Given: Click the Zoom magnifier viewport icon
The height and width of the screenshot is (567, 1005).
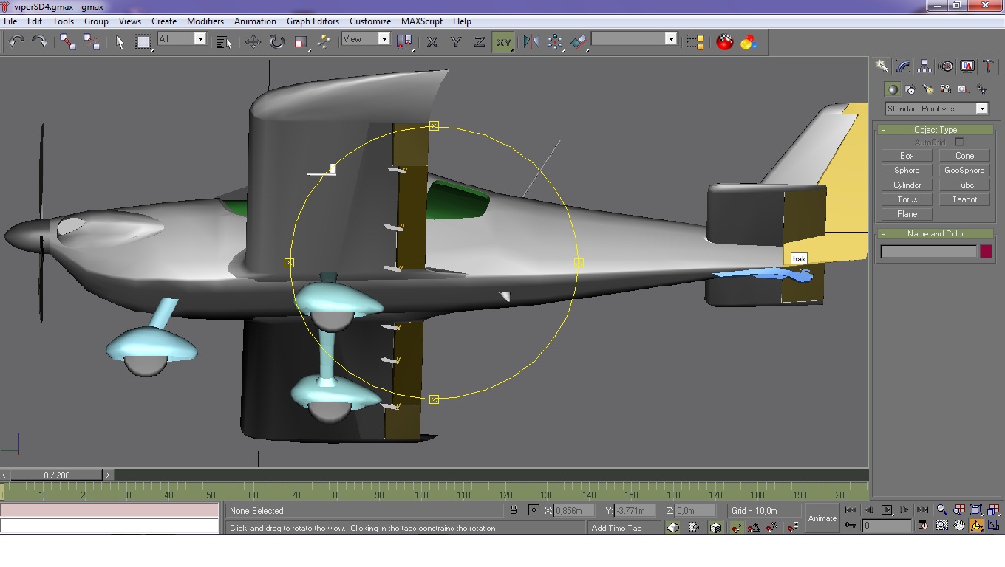Looking at the screenshot, I should (x=942, y=510).
